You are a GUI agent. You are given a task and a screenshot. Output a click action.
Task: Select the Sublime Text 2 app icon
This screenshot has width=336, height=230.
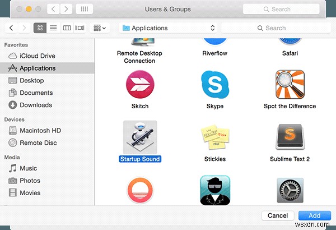[290, 137]
